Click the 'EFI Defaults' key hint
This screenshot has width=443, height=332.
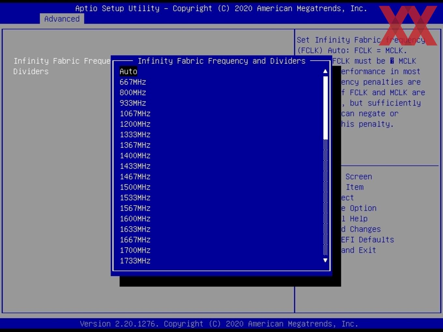[367, 240]
